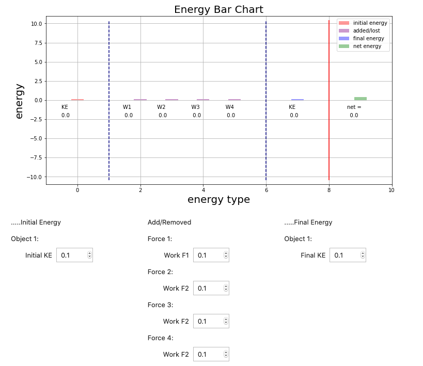Select the work input under Force 3
The height and width of the screenshot is (366, 423).
(208, 321)
